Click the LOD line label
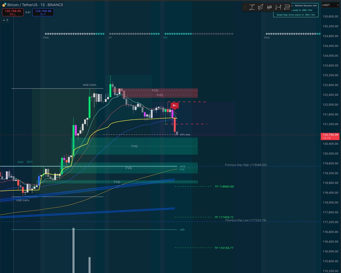This screenshot has width=341, height=273. click(182, 230)
